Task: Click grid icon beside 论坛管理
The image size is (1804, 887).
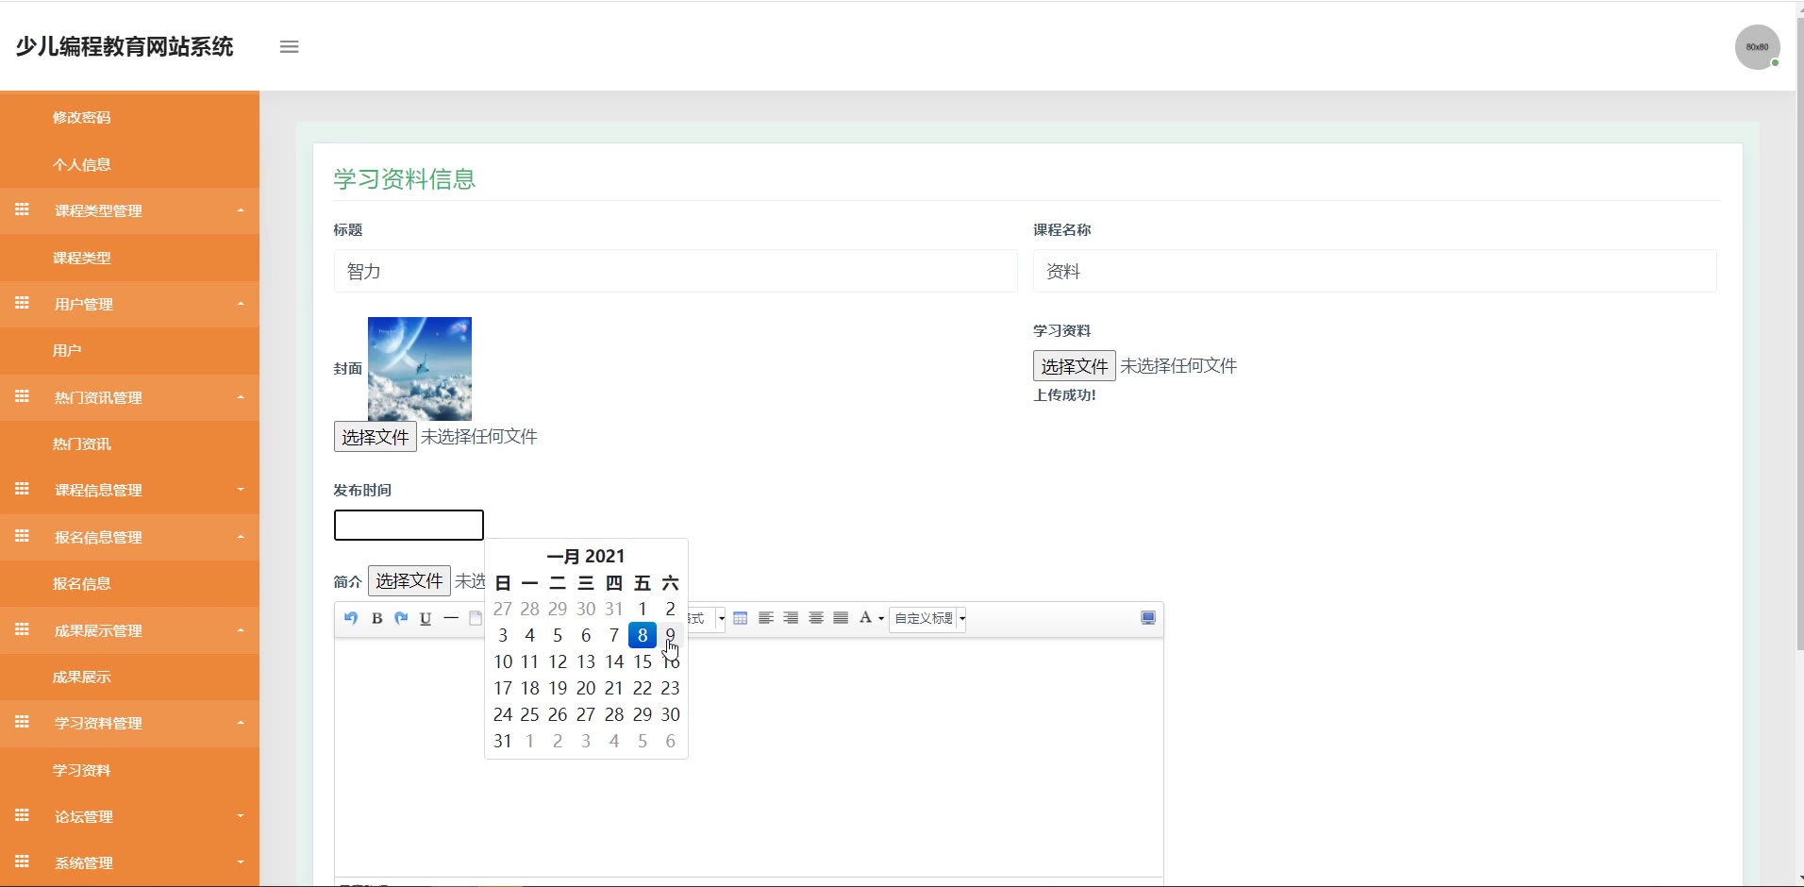Action: [23, 815]
